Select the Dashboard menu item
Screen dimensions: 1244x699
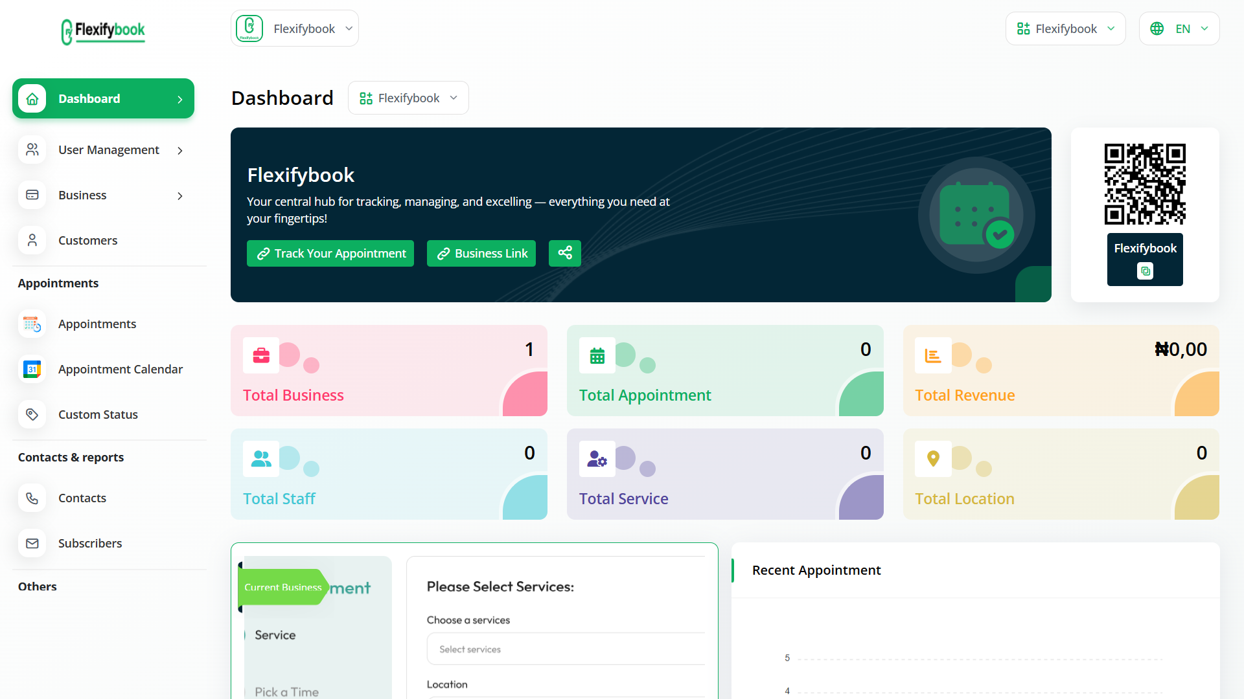[x=103, y=98]
